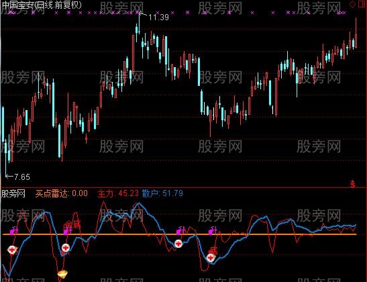Click the 金底 signal label

click(72, 224)
